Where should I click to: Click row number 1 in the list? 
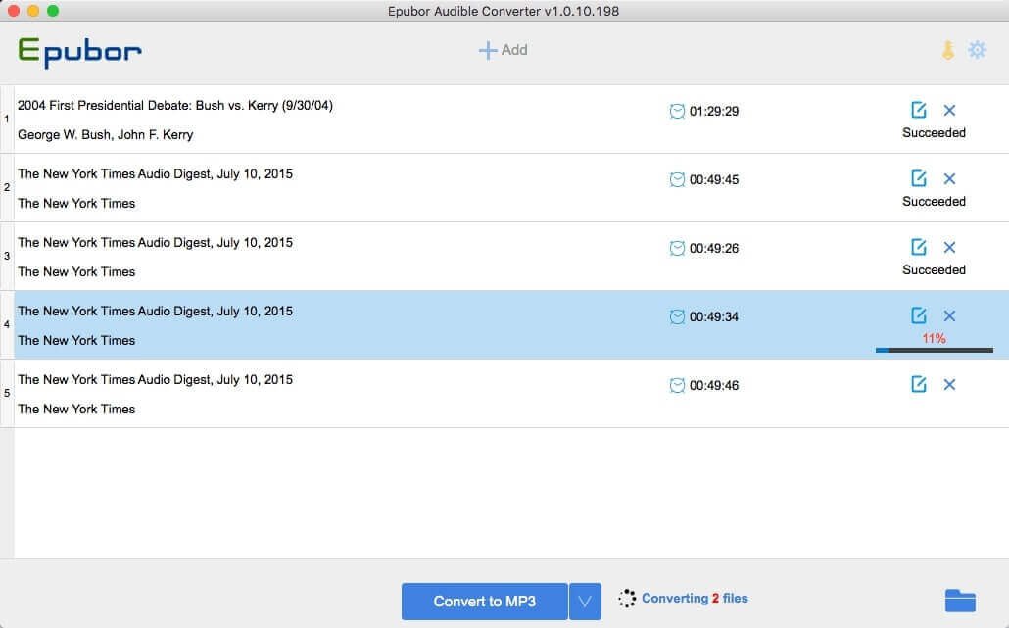7,120
